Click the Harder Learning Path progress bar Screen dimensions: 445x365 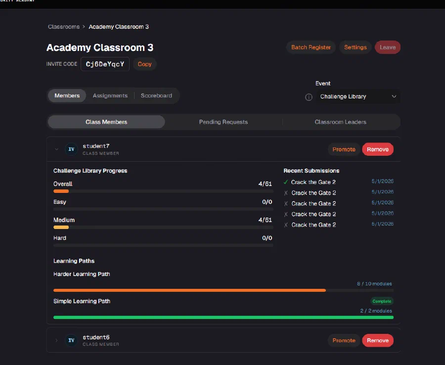(x=223, y=290)
